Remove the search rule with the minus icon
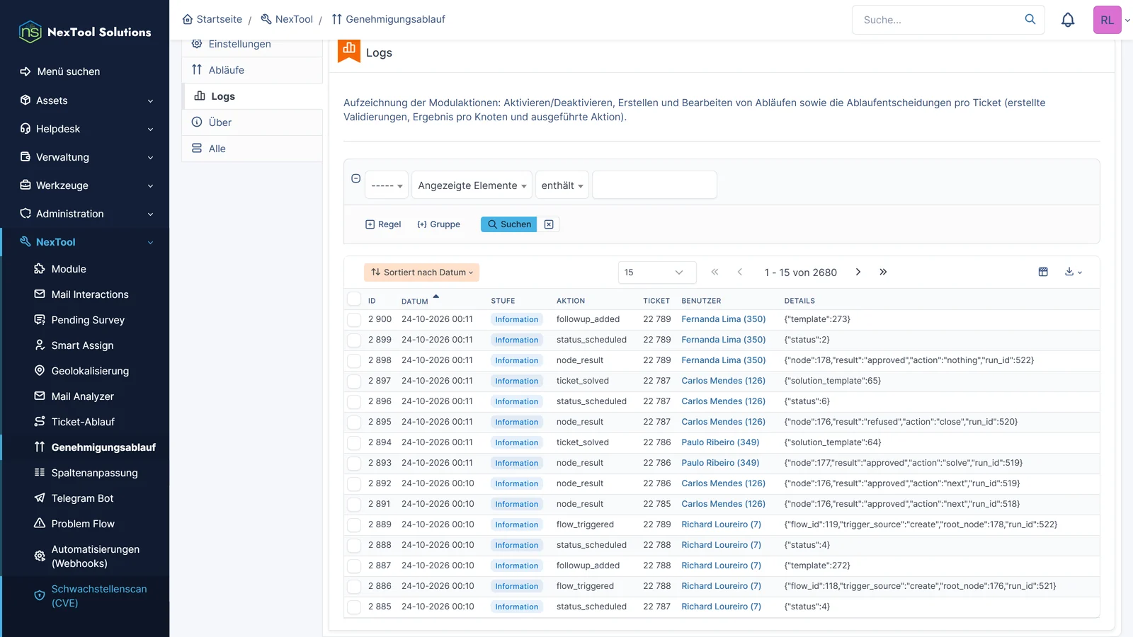The width and height of the screenshot is (1133, 637). tap(356, 178)
